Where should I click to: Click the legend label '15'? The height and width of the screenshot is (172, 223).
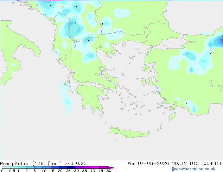(x=52, y=171)
